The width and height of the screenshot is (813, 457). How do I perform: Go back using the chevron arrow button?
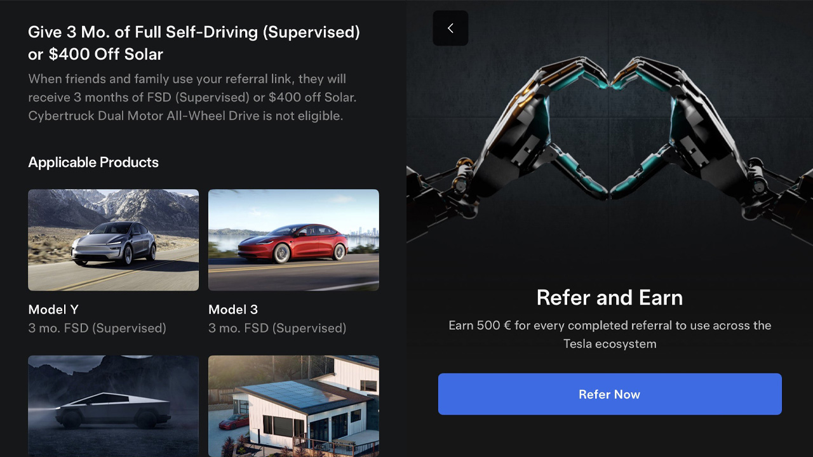click(450, 28)
